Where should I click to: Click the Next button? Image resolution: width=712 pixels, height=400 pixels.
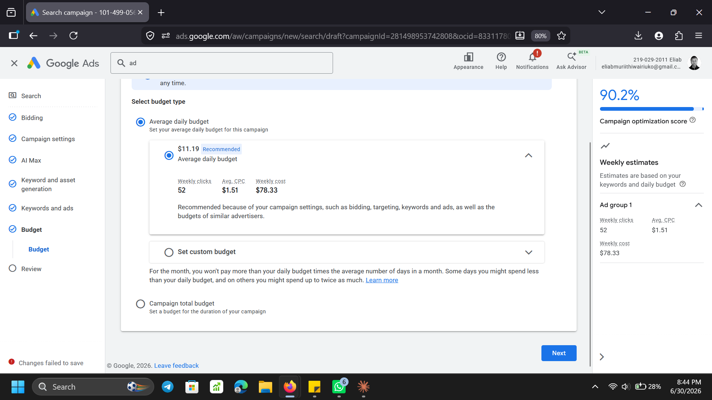pyautogui.click(x=559, y=353)
